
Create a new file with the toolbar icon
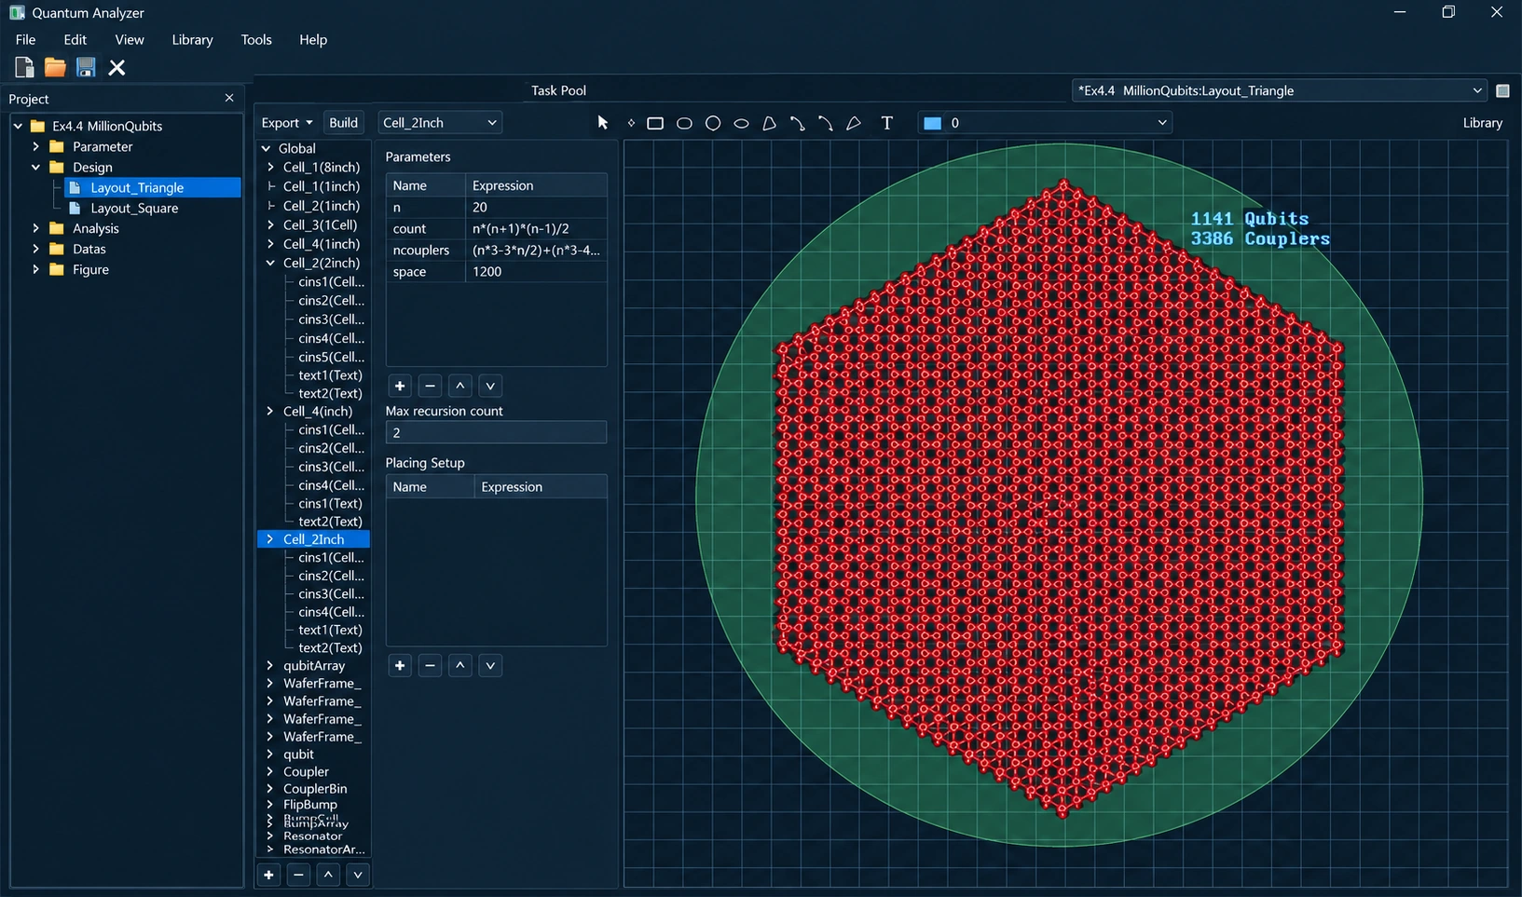(24, 67)
